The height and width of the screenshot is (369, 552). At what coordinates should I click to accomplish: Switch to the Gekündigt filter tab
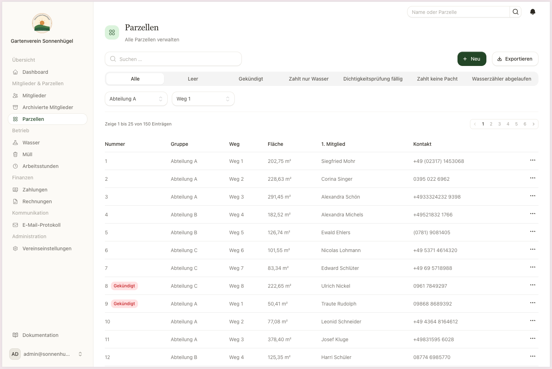251,79
